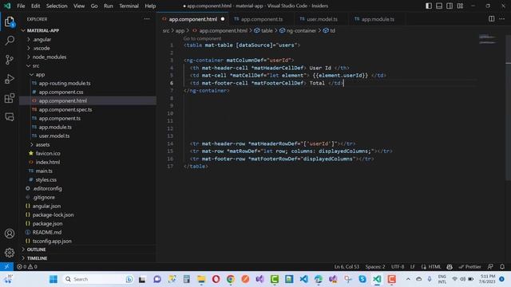Open the Source Control view
Image resolution: width=511 pixels, height=287 pixels.
pyautogui.click(x=10, y=60)
